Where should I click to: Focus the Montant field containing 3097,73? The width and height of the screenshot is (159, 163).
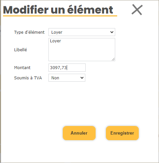coord(67,67)
